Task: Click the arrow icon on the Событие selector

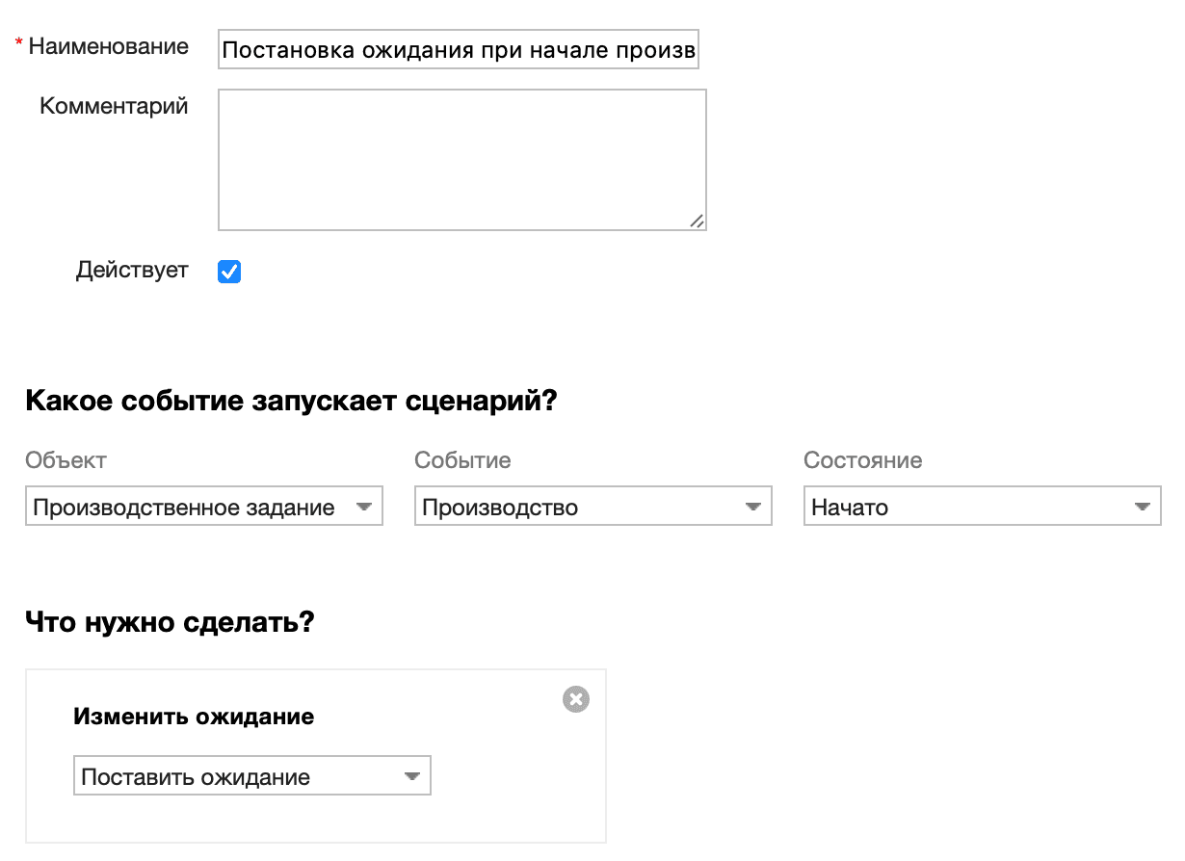Action: (x=753, y=506)
